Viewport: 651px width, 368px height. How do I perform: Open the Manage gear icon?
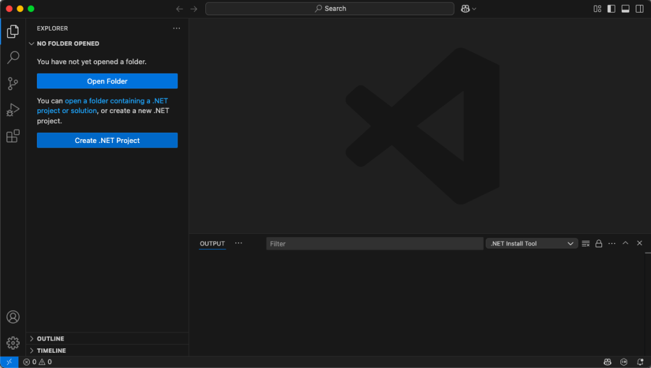click(13, 343)
